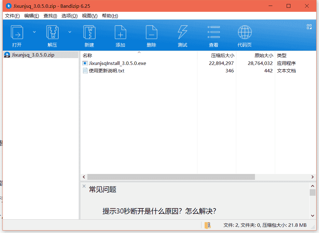
Task: Open the 帮助(H) menu
Action: tap(110, 16)
